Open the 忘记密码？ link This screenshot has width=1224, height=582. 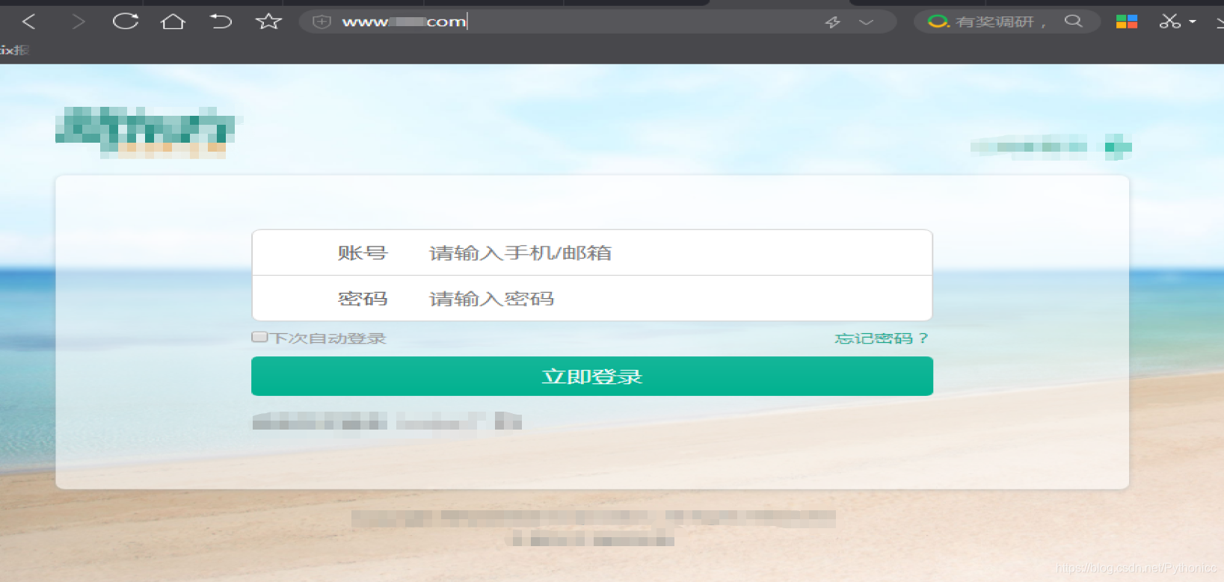882,338
